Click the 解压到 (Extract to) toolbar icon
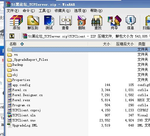The image size is (150, 136). (33, 22)
